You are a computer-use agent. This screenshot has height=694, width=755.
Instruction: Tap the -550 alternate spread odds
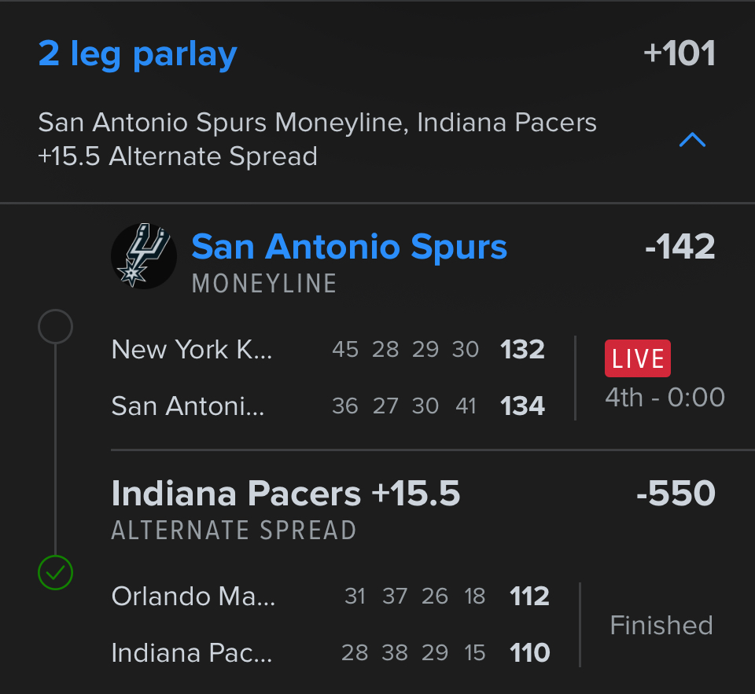coord(676,494)
